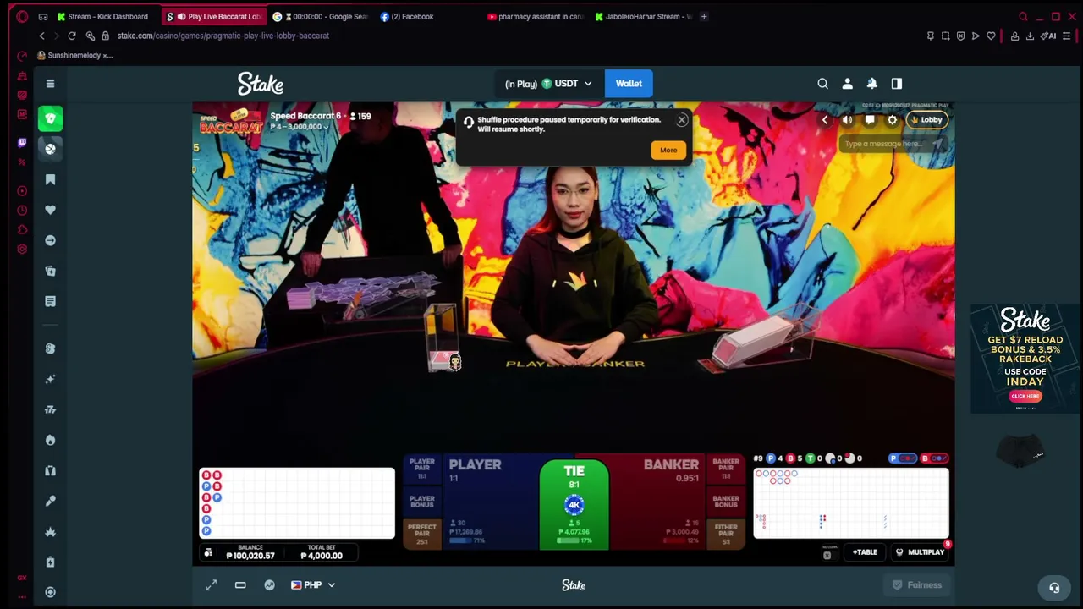Image resolution: width=1083 pixels, height=609 pixels.
Task: Click the pin icon in browser toolbar
Action: [930, 36]
